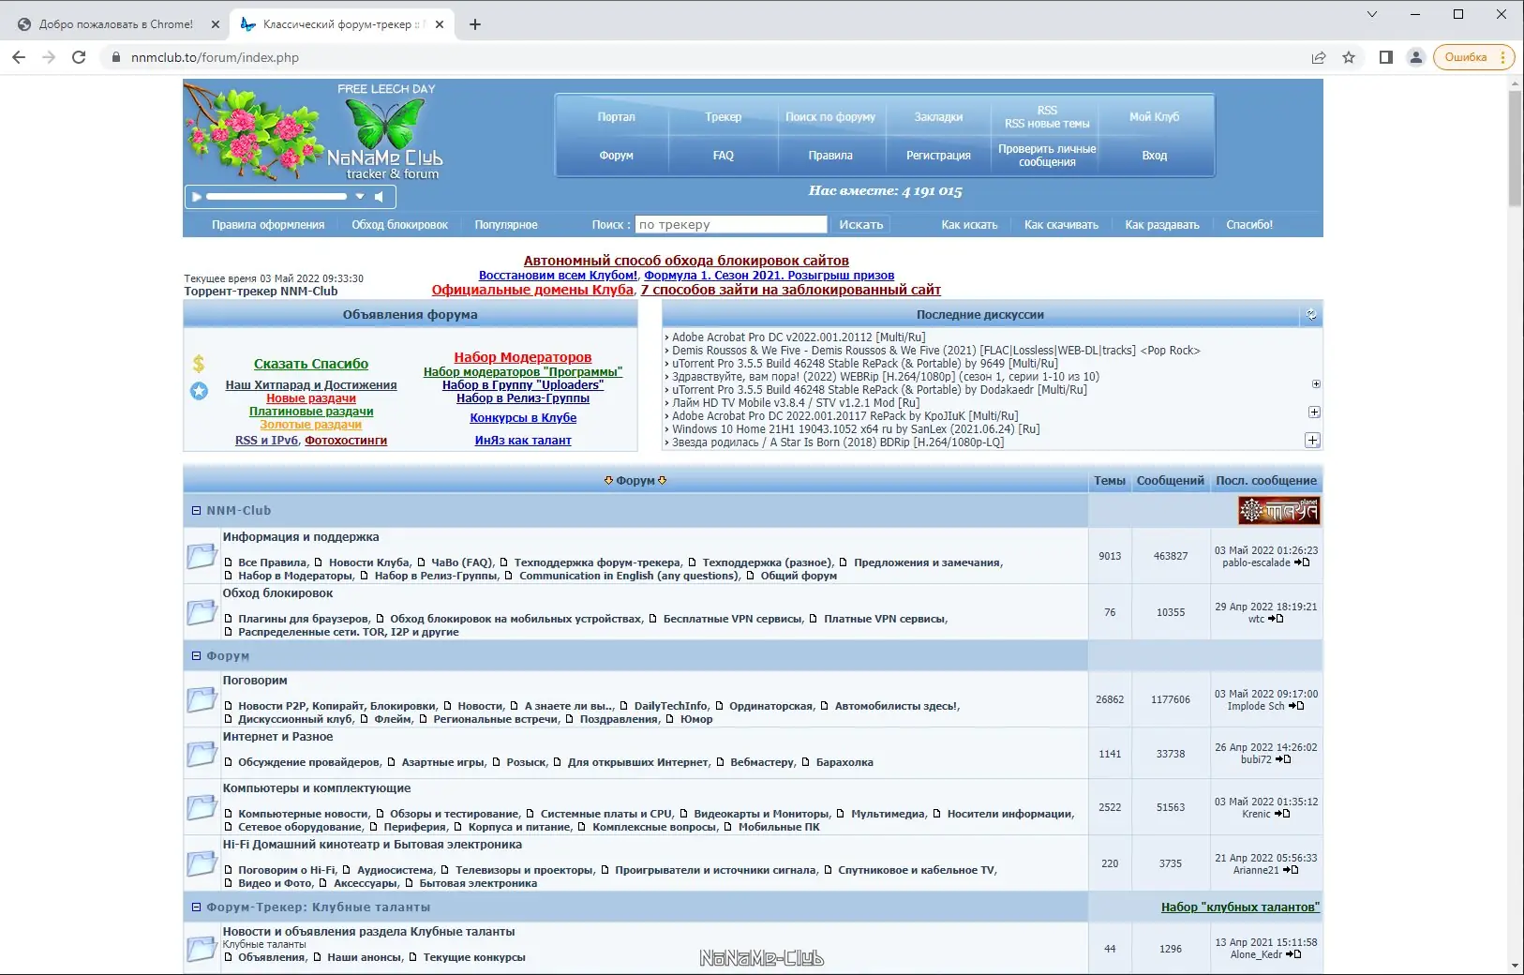Open Chrome tab search dropdown chevron
This screenshot has width=1524, height=975.
(x=1372, y=14)
